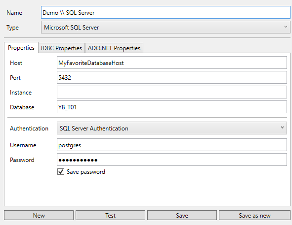Test the database connection
This screenshot has height=225, width=292.
(111, 215)
